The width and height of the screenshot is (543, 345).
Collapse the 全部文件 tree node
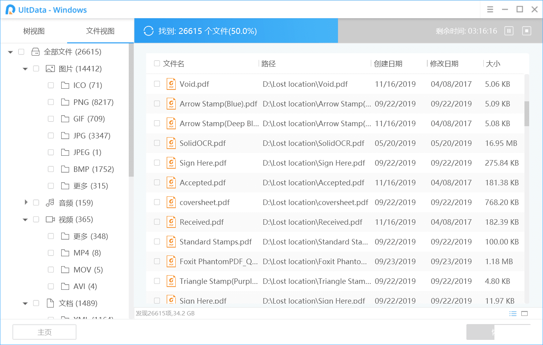click(10, 52)
